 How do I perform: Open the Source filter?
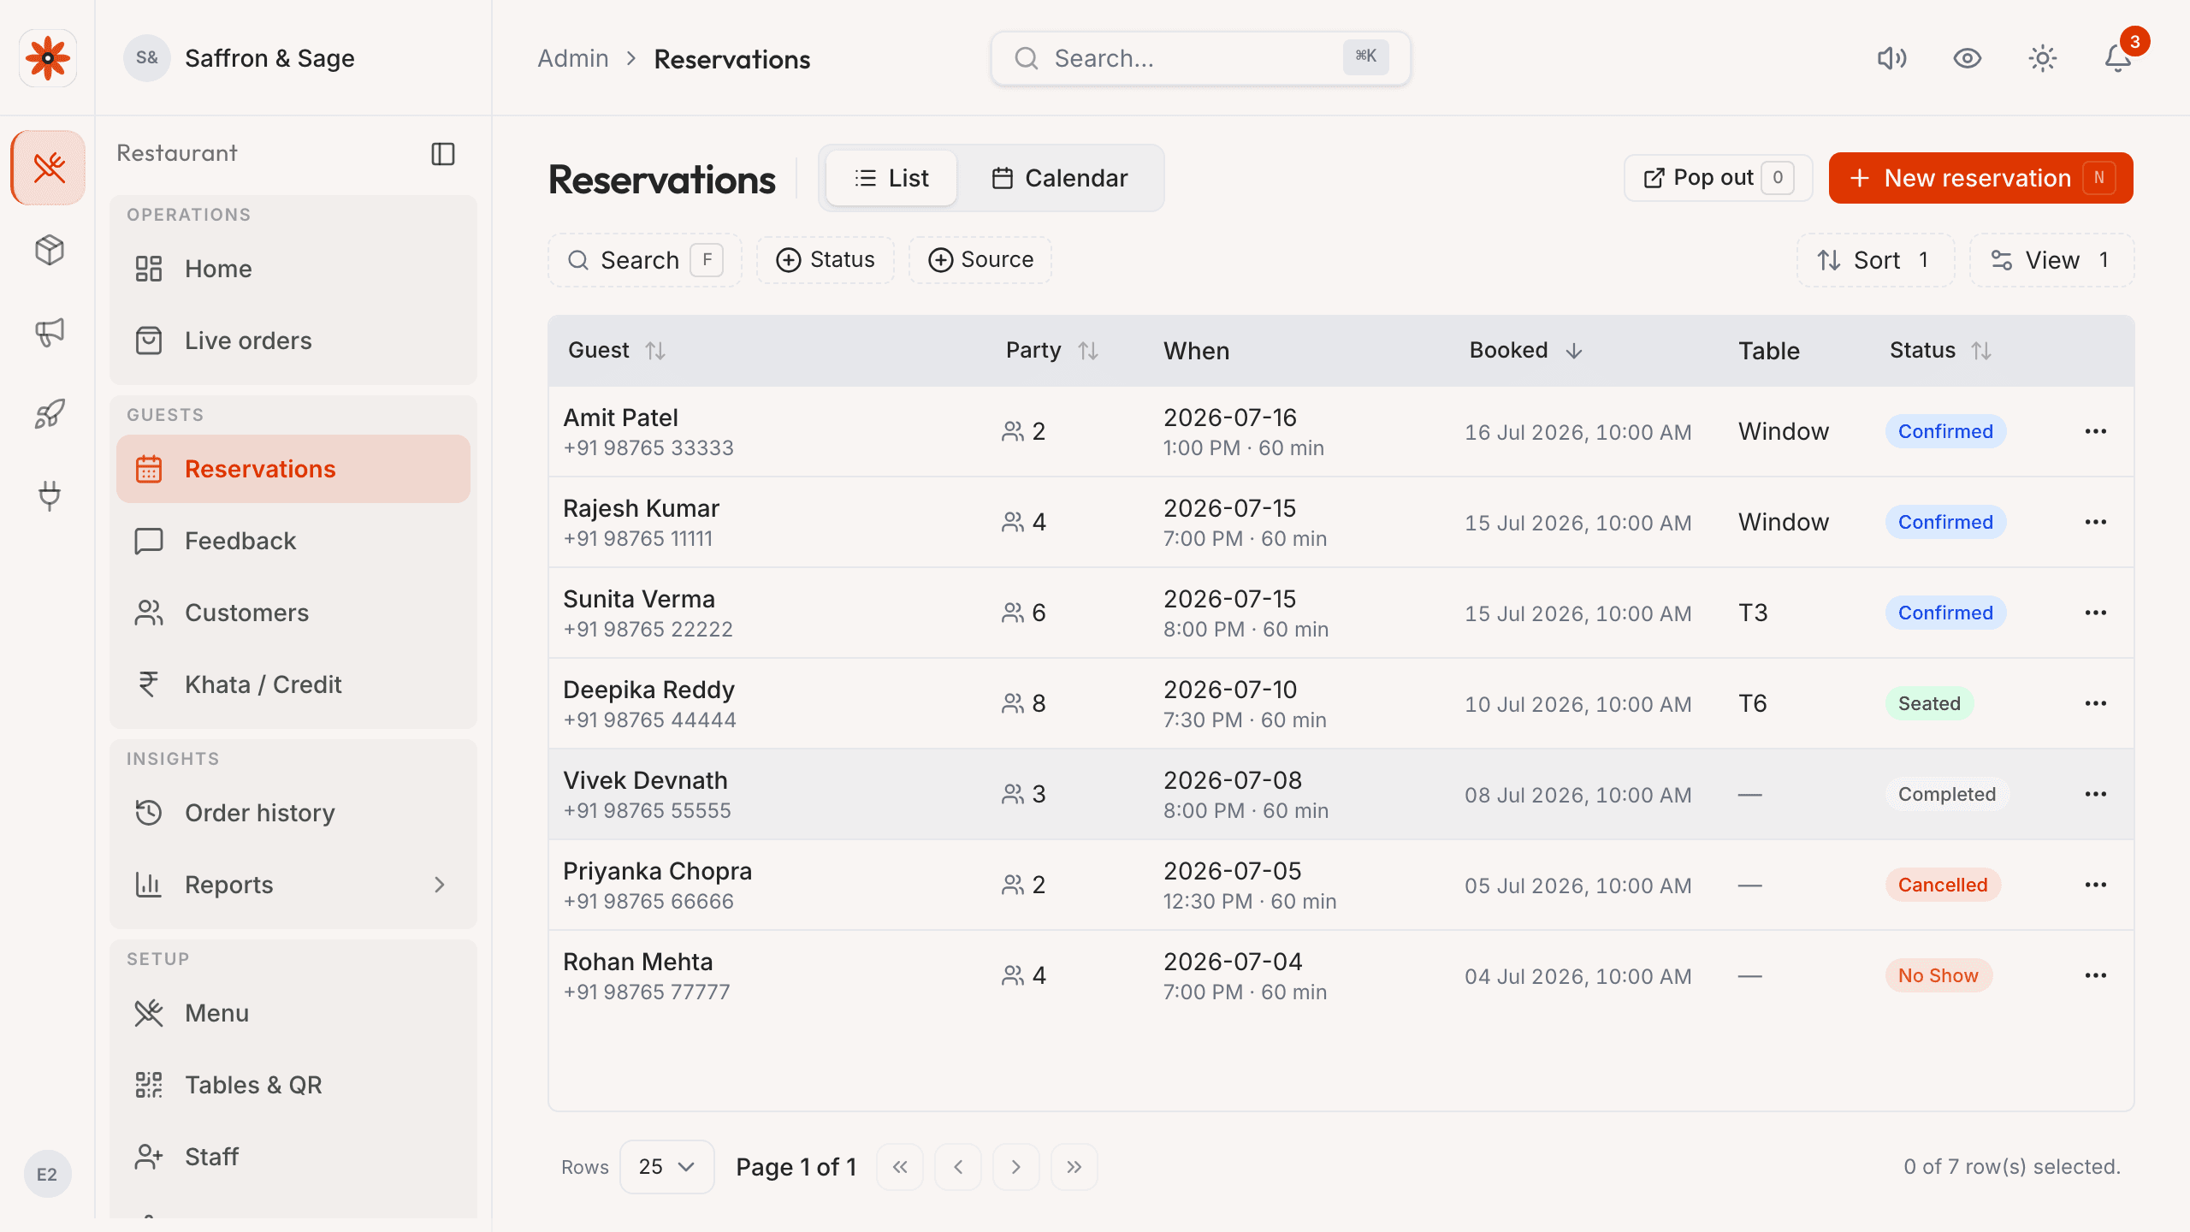pos(980,260)
